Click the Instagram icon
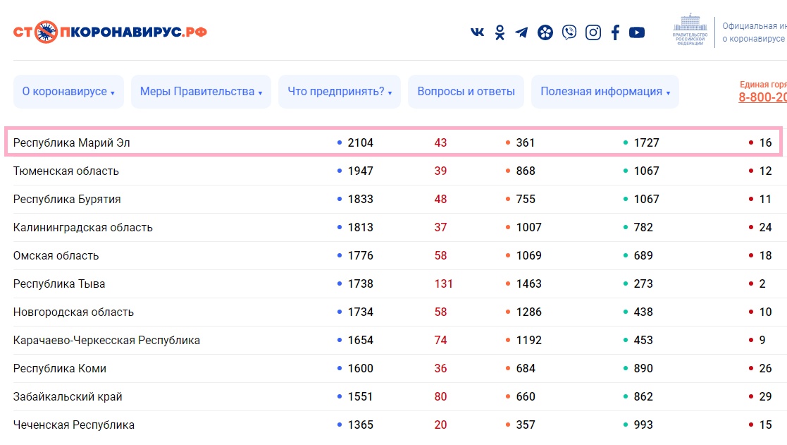 593,32
